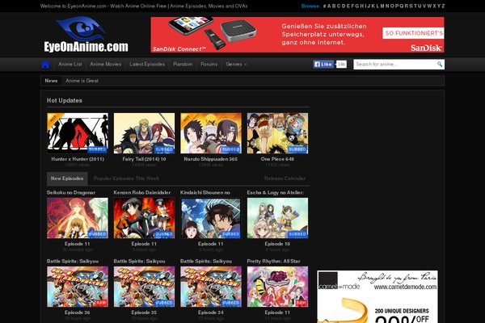This screenshot has height=323, width=485.
Task: Open the carnetdemode.com advertisement
Action: (x=377, y=296)
